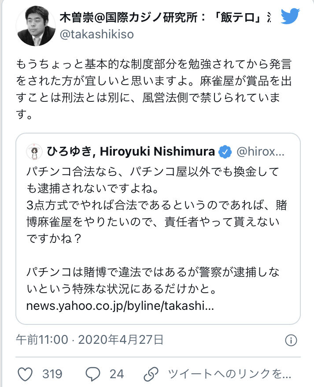Open replies via speech bubble icon
This screenshot has height=387, width=314.
point(93,374)
